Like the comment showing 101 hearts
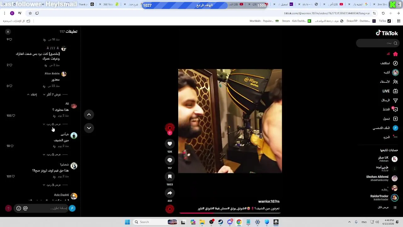Image resolution: width=403 pixels, height=227 pixels. pyautogui.click(x=13, y=176)
